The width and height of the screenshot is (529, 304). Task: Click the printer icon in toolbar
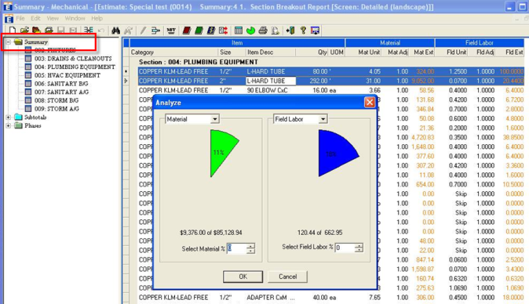click(263, 31)
